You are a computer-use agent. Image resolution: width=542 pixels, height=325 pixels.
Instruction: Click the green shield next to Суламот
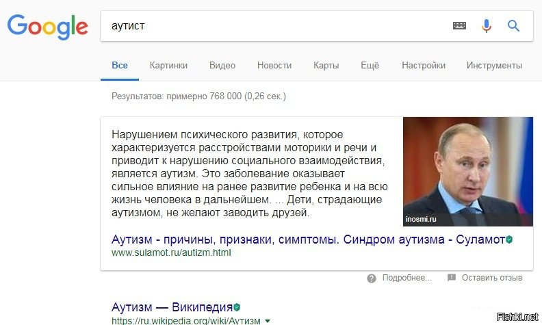pos(509,239)
